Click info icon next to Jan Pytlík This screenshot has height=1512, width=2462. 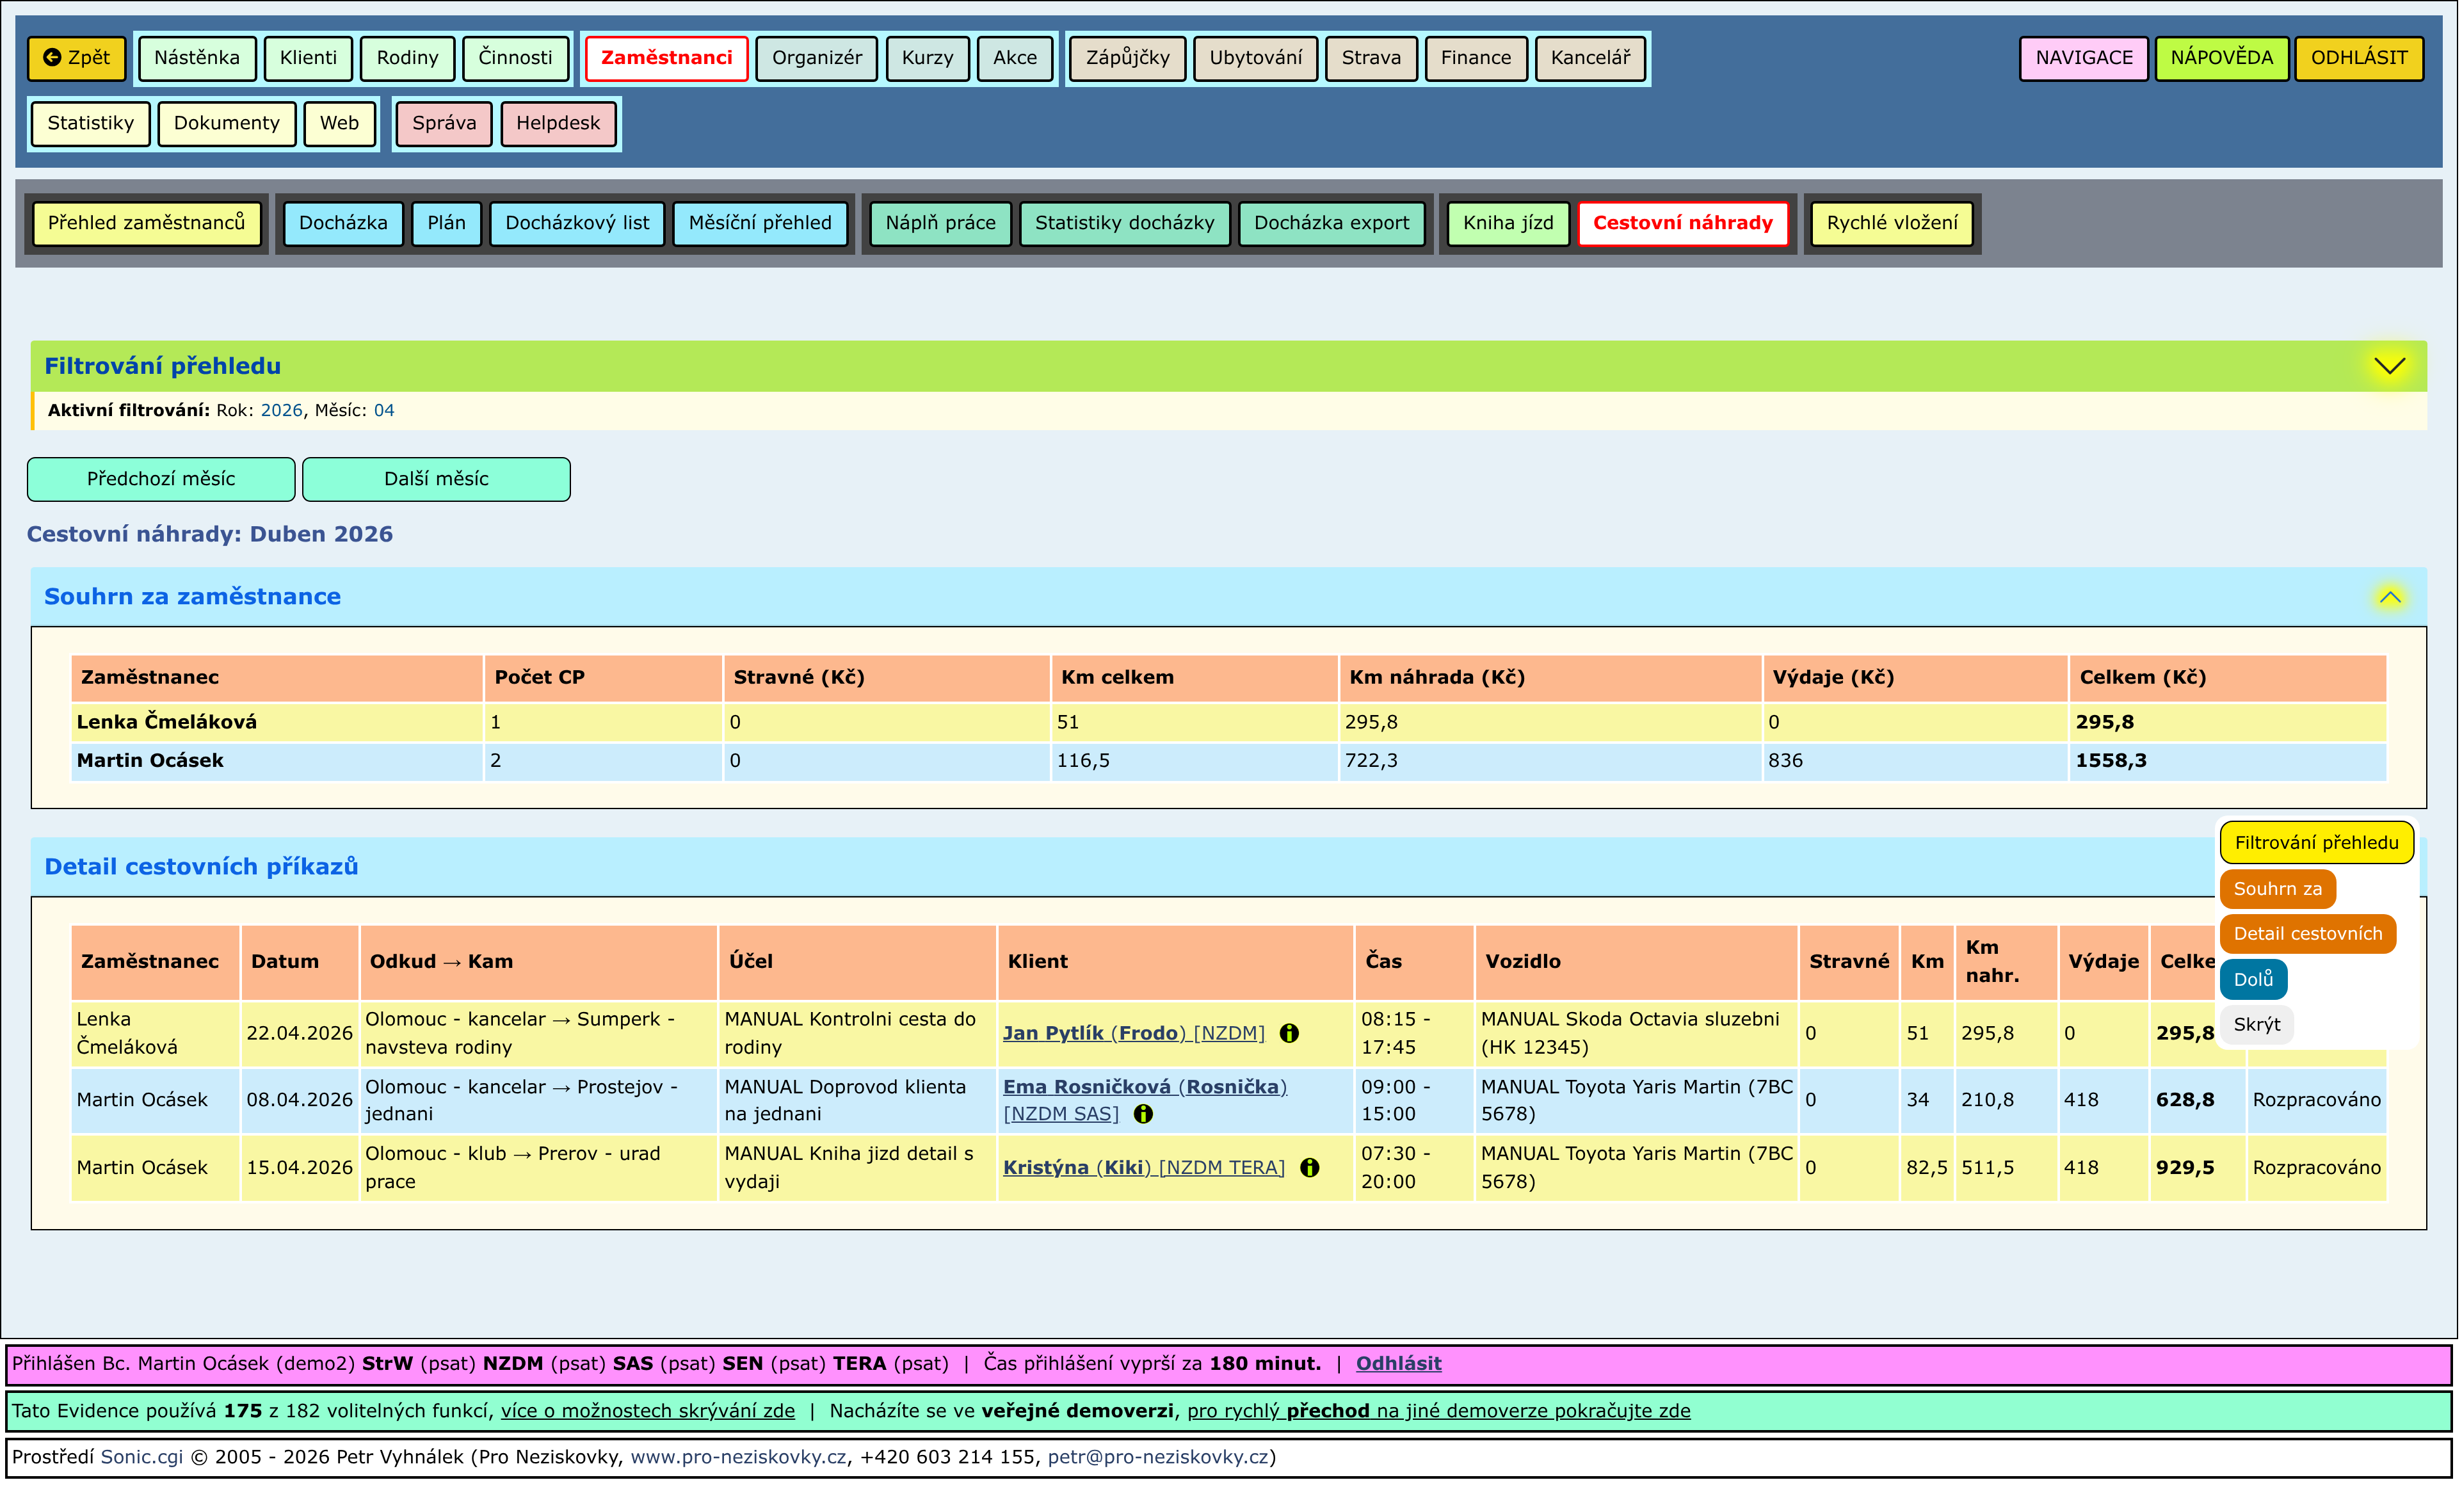click(1289, 1033)
